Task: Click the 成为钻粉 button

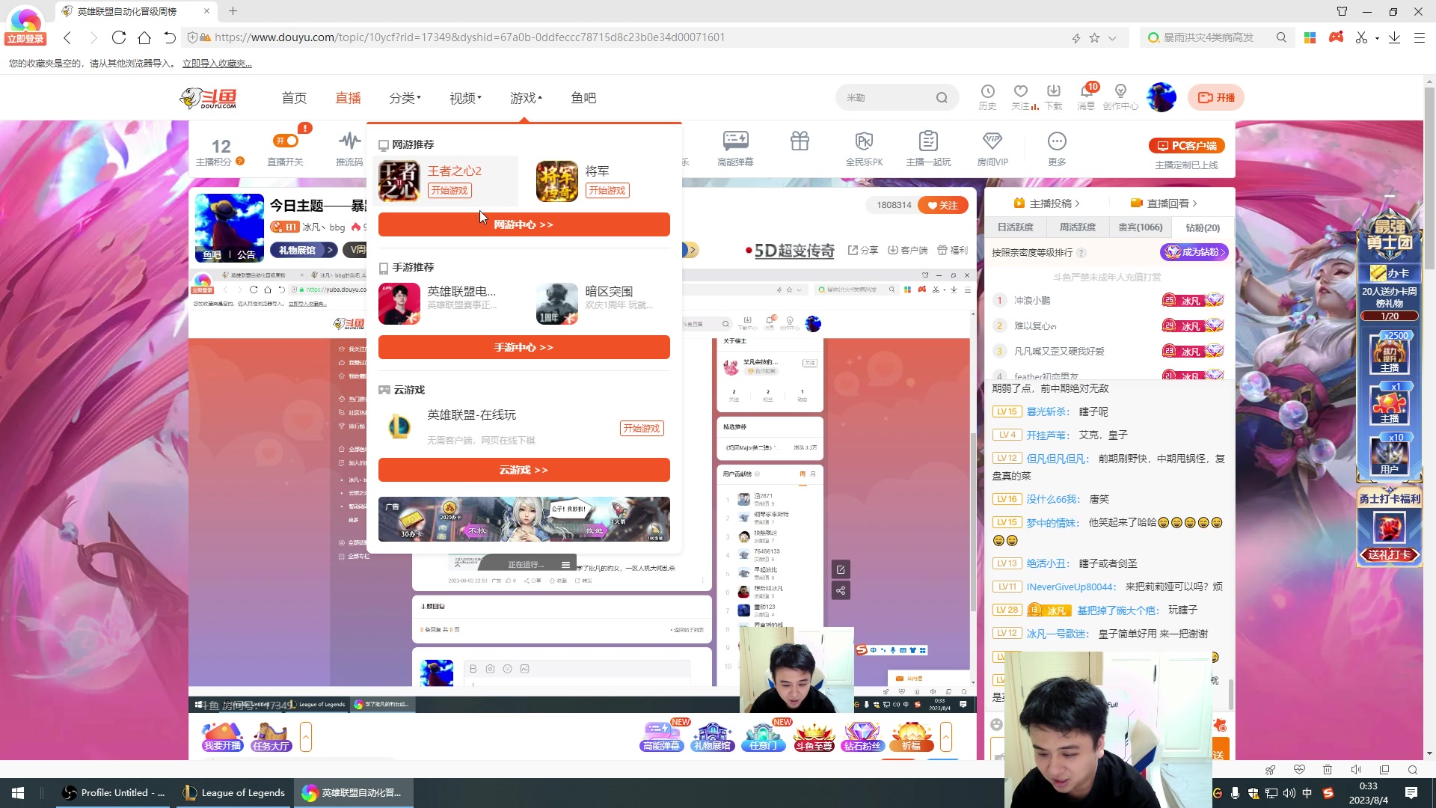Action: tap(1194, 252)
